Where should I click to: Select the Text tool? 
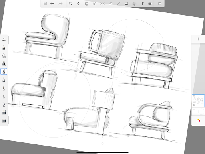142,4
